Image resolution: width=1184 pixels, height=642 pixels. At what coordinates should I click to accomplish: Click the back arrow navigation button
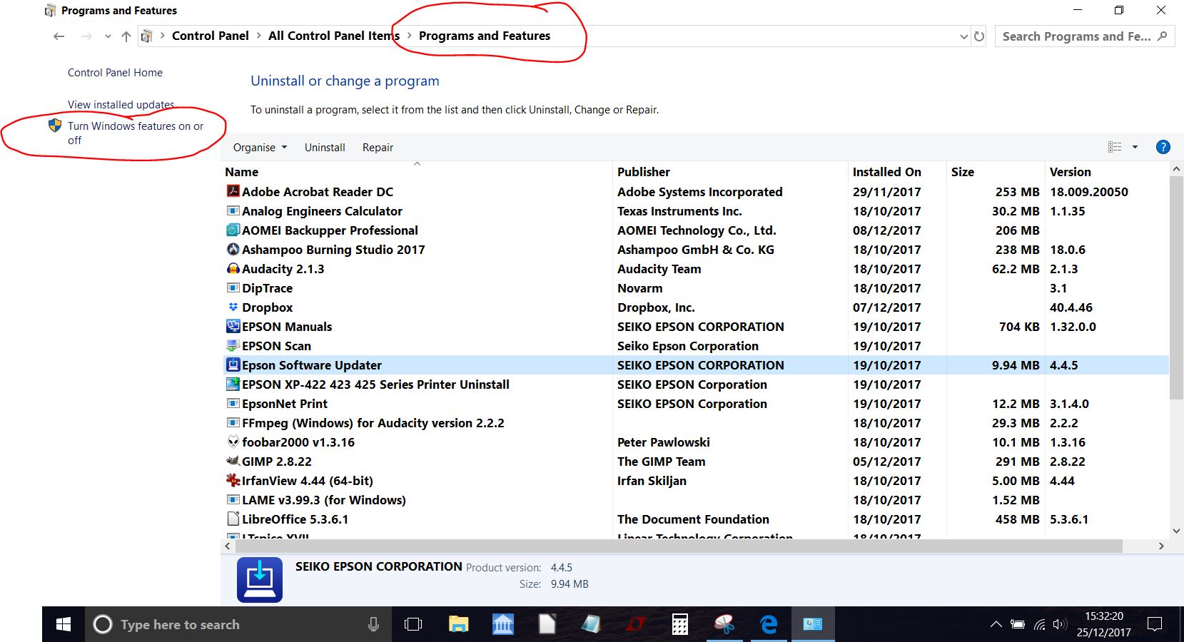(x=59, y=36)
